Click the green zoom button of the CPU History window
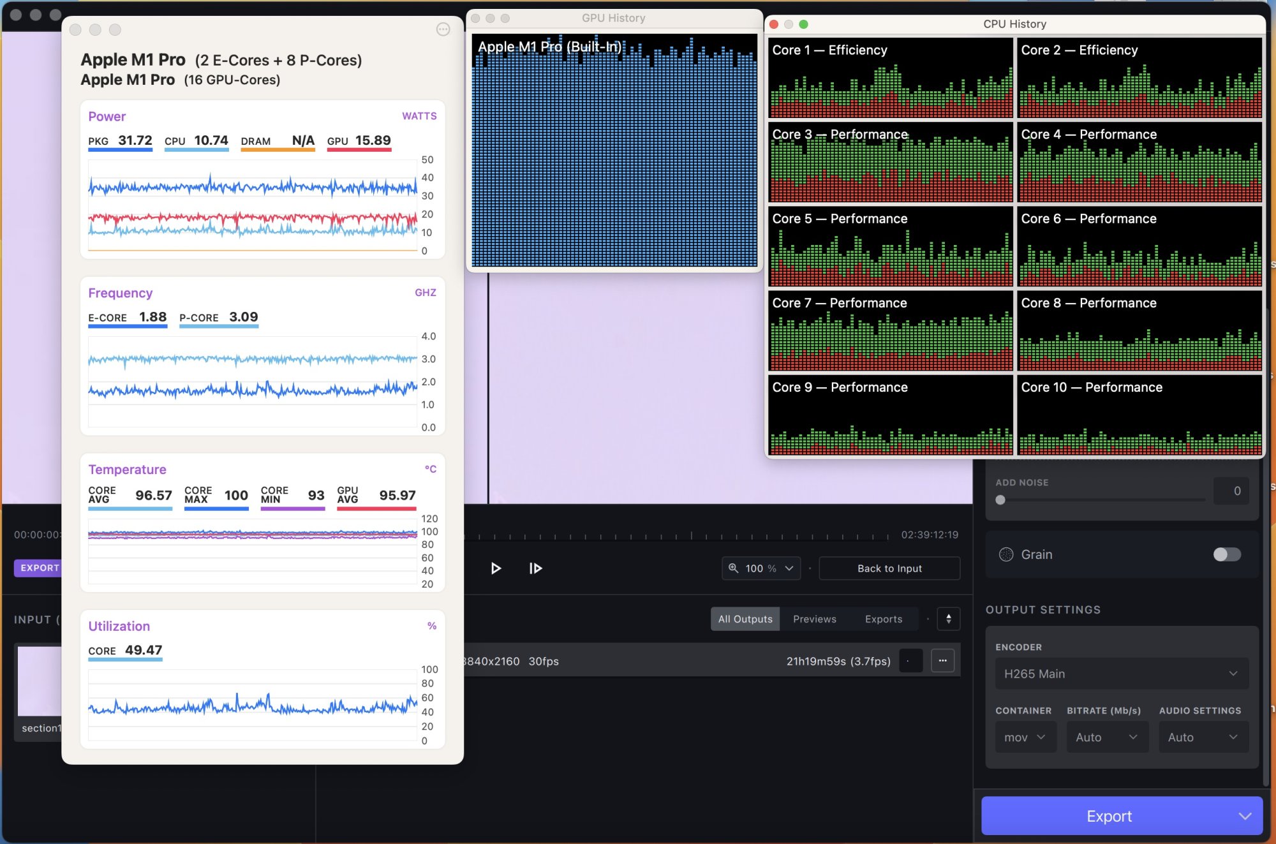This screenshot has height=844, width=1276. (x=803, y=24)
